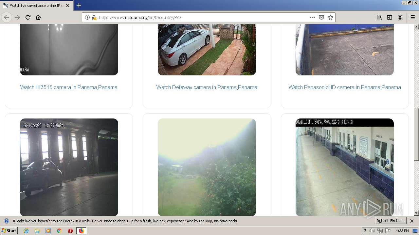
Task: Click the Pocket save icon
Action: coord(321,17)
